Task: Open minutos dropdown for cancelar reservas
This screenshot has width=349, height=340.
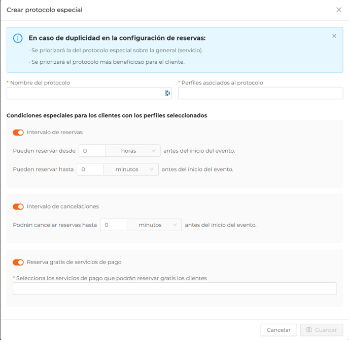Action: click(154, 225)
